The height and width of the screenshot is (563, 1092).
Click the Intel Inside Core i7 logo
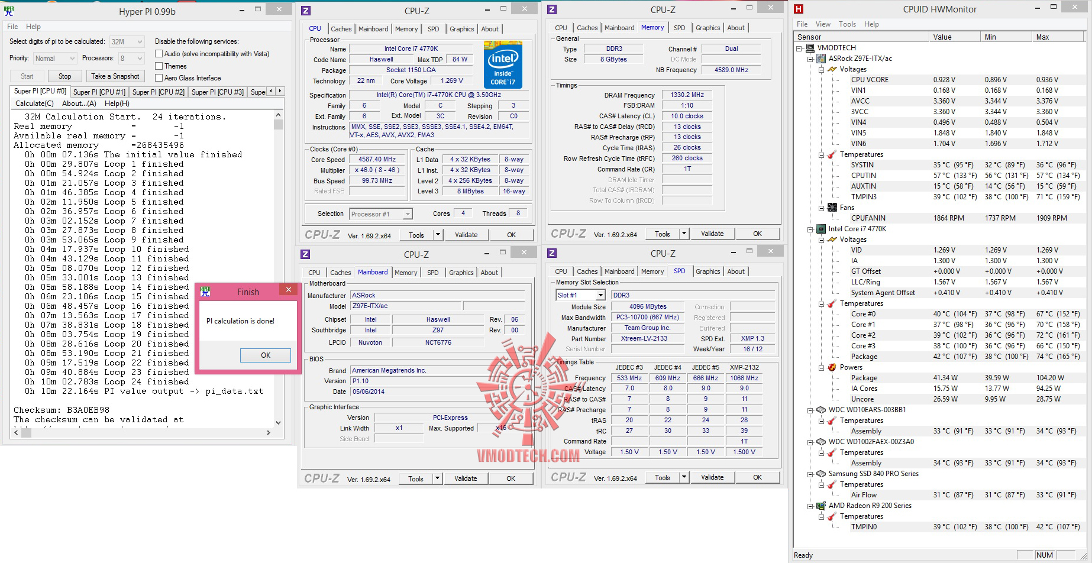[x=503, y=64]
